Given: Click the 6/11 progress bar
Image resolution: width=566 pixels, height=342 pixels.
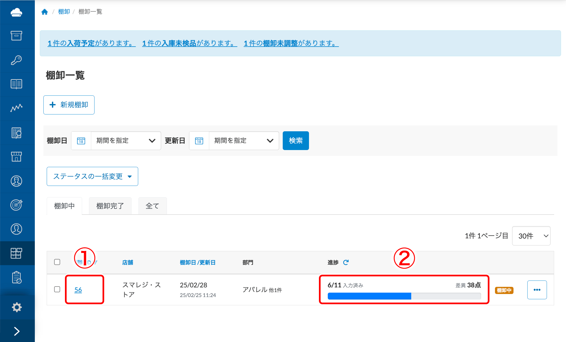Looking at the screenshot, I should pos(404,296).
